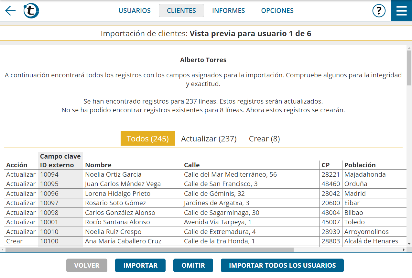Open the hamburger menu
The width and height of the screenshot is (412, 278).
click(x=401, y=11)
